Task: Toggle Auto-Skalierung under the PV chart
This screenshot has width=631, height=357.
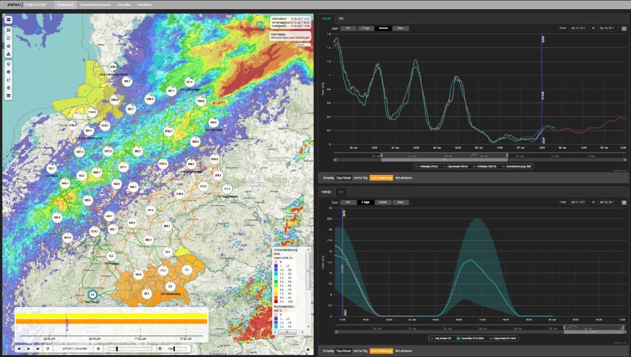Action: coord(381,351)
